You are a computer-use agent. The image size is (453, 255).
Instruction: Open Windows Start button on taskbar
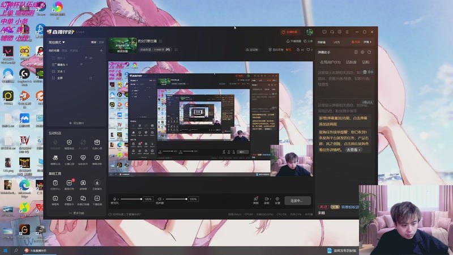(5, 250)
